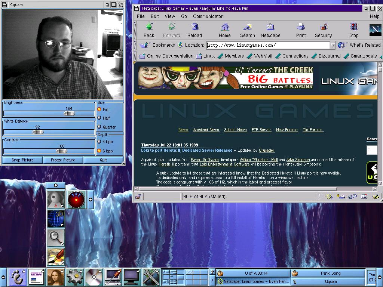Viewport: 383px width, 287px height.
Task: Open the monitor terminal panel launcher
Action: pos(132,277)
